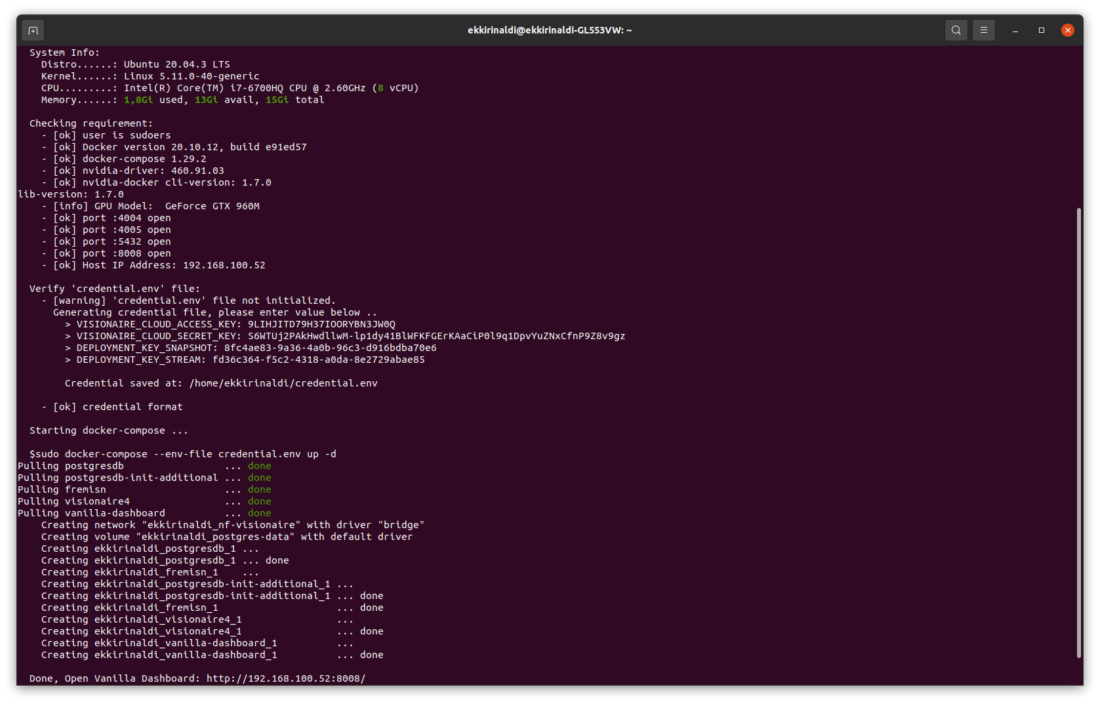Click the 'Creating volume ekkirinaldi_postgres-data' line
This screenshot has width=1100, height=704.
pyautogui.click(x=227, y=537)
